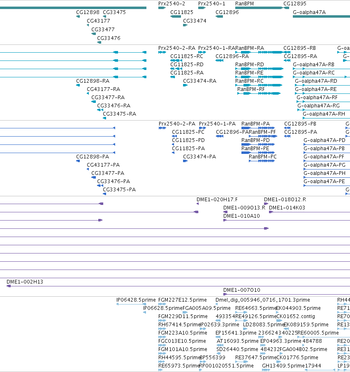Click the G-oalpha47A gene bar glyph
The width and height of the screenshot is (350, 372).
(321, 16)
